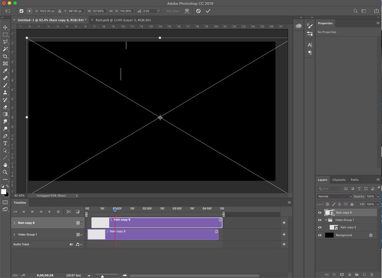
Task: Switch to the Rain.psb document tab
Action: [123, 20]
